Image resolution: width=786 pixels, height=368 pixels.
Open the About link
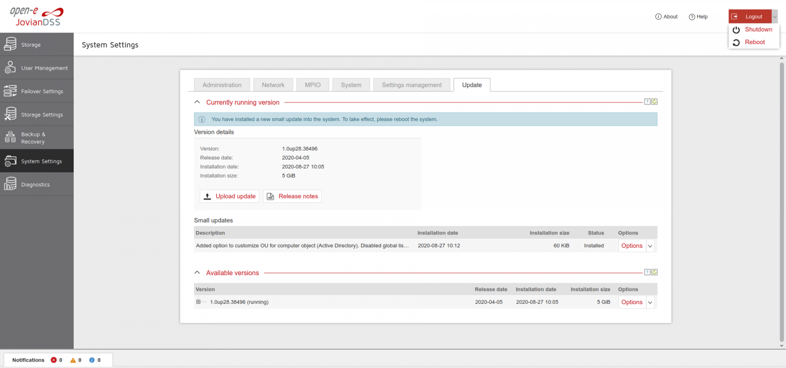click(666, 17)
